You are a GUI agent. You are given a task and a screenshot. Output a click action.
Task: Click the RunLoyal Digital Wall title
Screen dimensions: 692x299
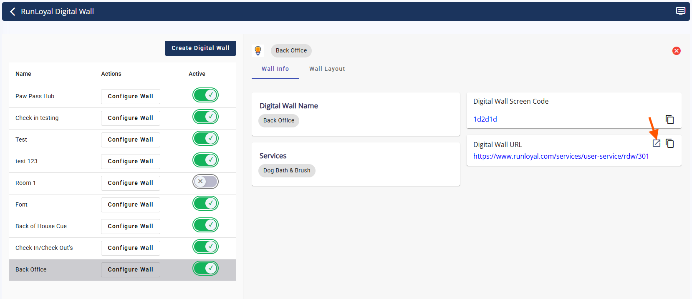click(x=57, y=12)
